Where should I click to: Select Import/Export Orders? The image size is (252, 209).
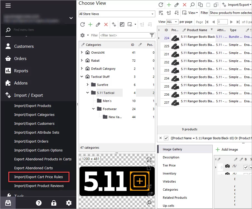tap(31, 141)
